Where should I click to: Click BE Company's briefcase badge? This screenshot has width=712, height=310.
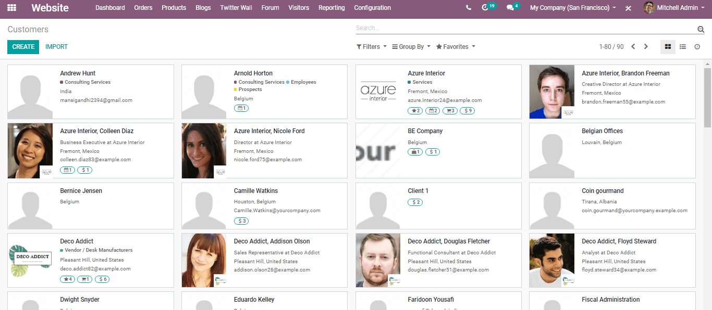(415, 152)
